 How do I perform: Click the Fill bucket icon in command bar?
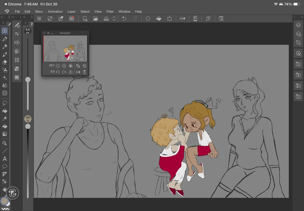[x=159, y=19]
